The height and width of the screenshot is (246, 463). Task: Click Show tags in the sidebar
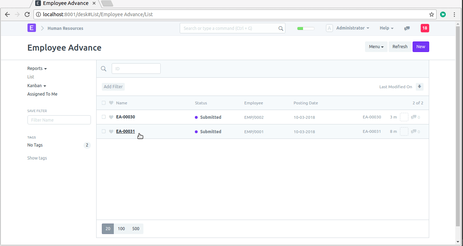(37, 158)
